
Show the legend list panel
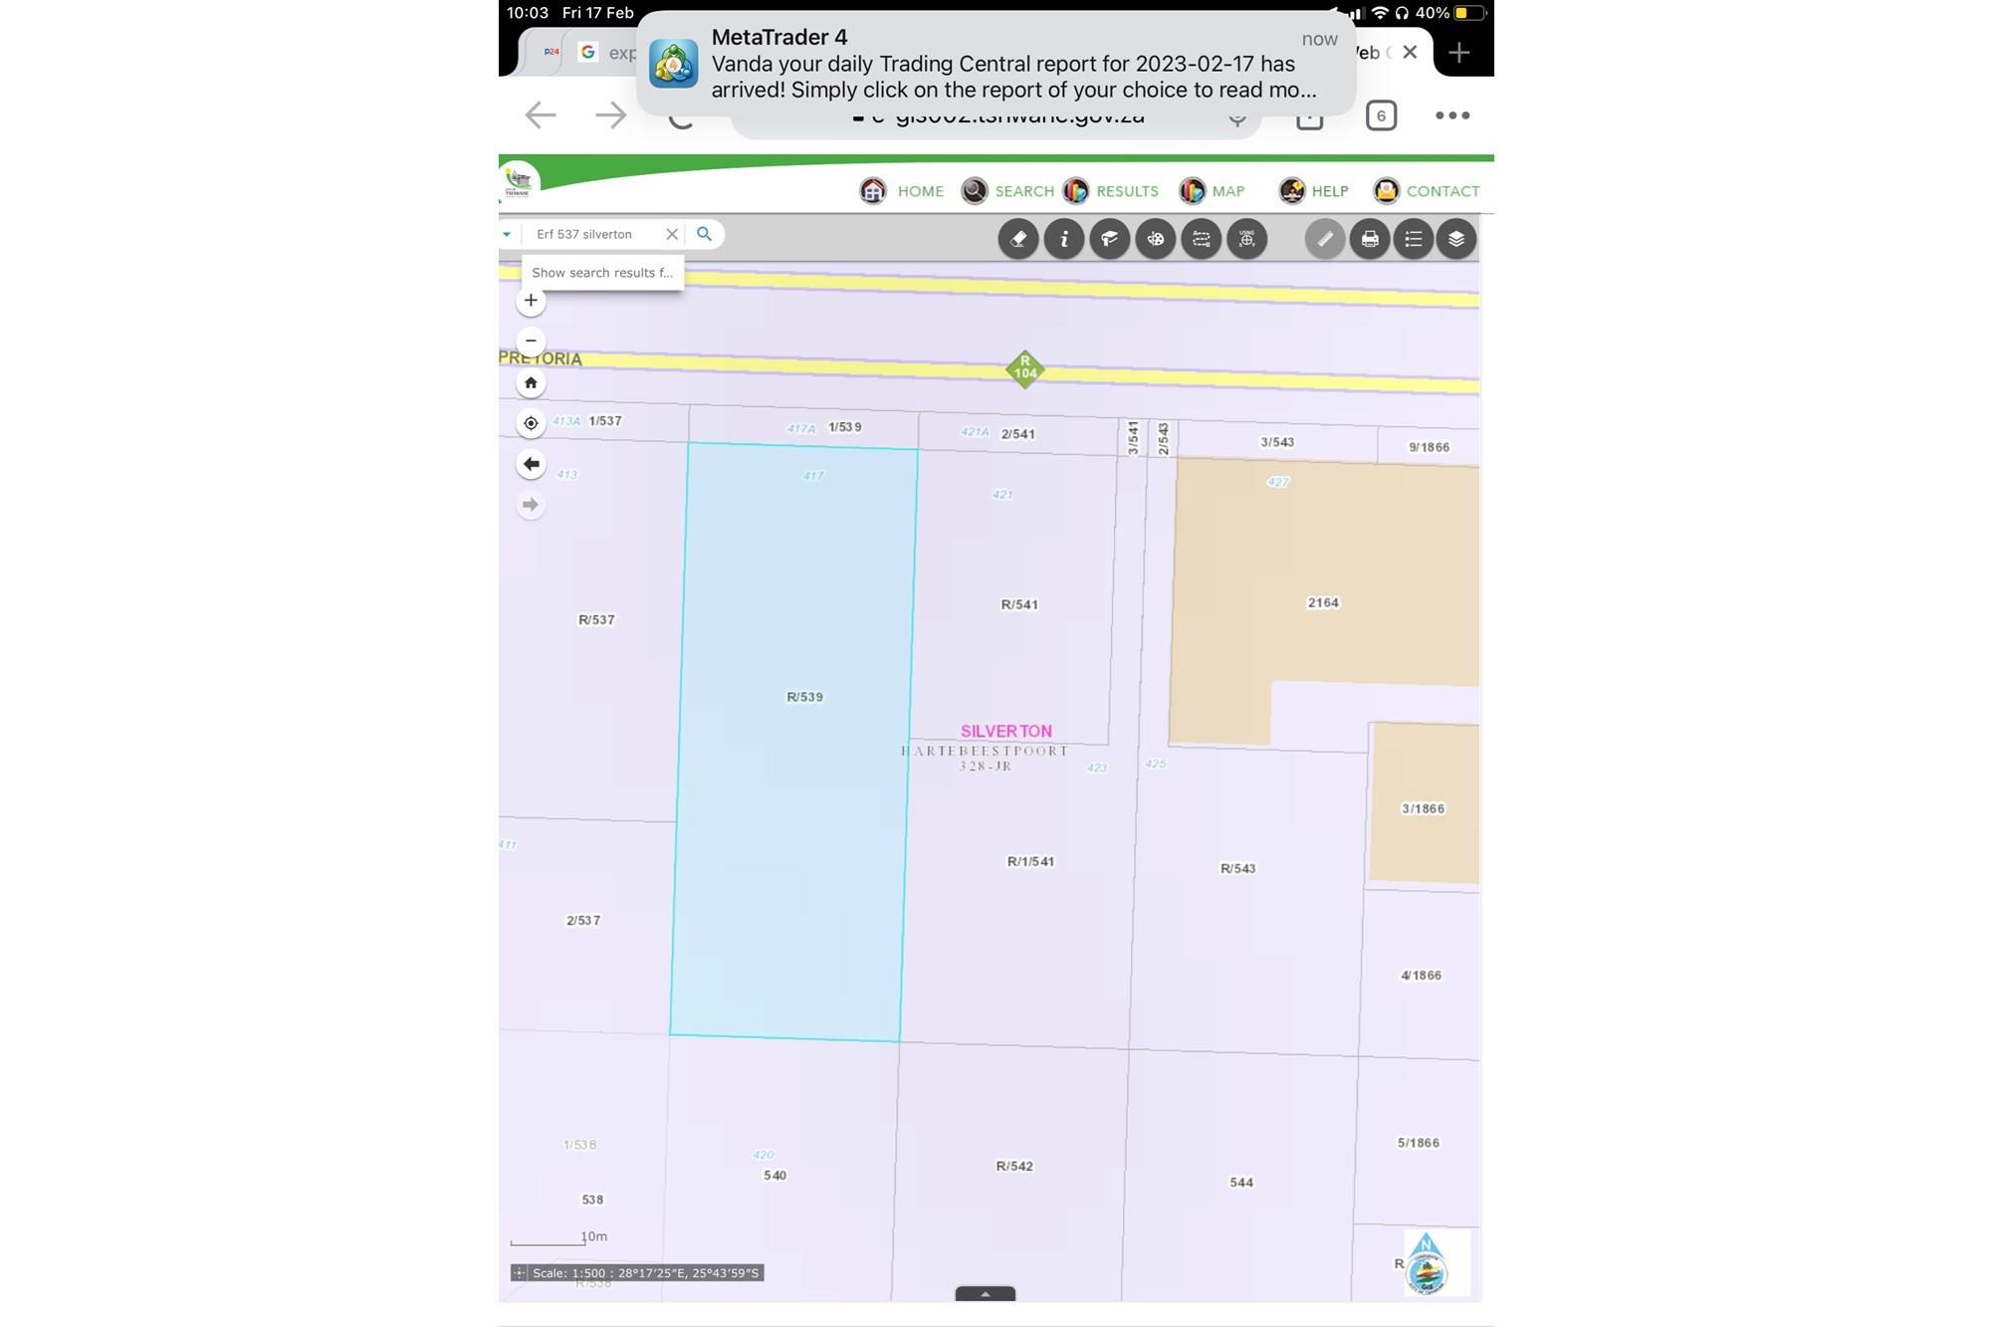1413,239
